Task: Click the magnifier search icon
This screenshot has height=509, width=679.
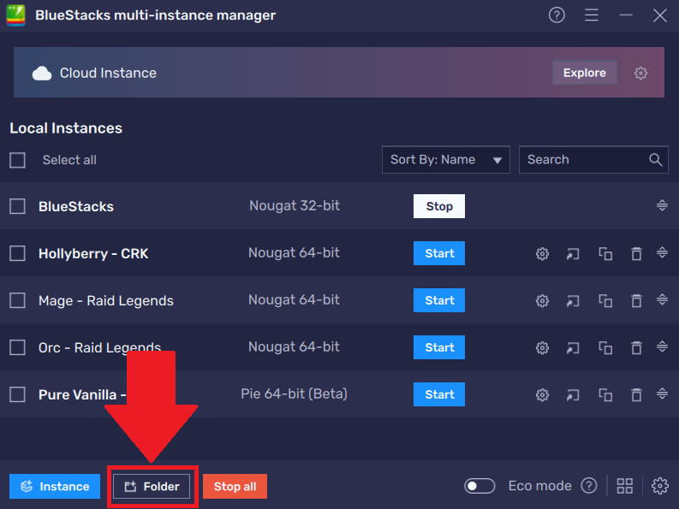Action: click(656, 160)
